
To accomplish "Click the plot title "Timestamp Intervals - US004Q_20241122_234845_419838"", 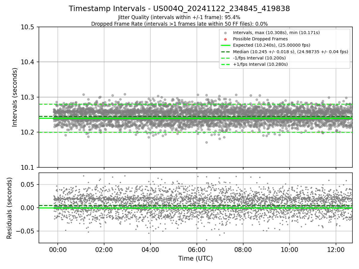I will click(179, 9).
